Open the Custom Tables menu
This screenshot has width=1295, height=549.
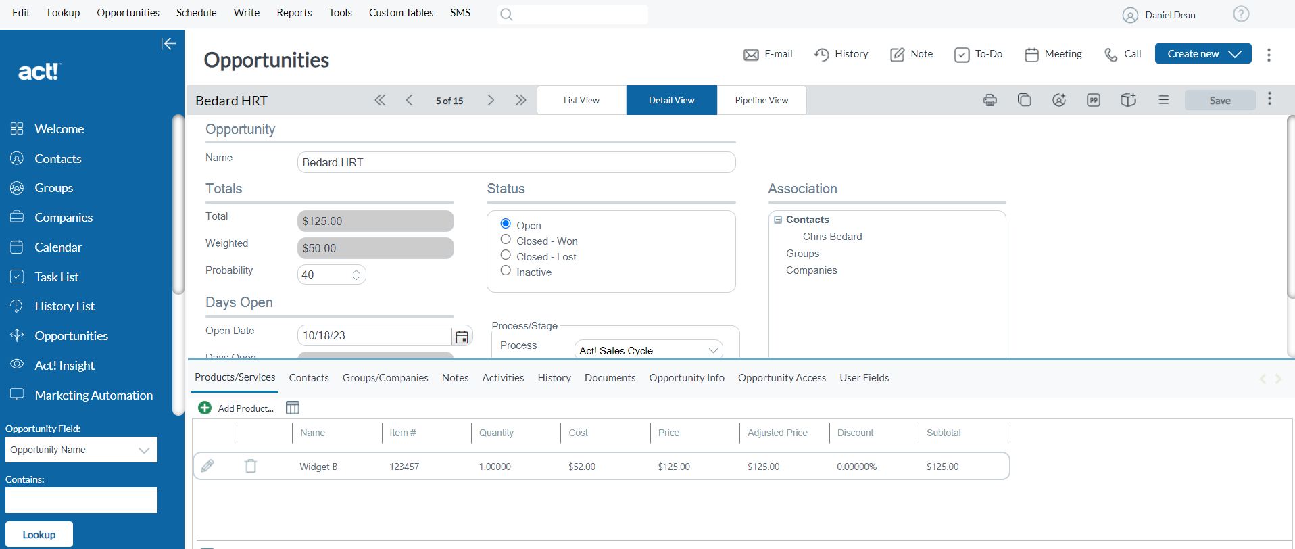tap(401, 13)
